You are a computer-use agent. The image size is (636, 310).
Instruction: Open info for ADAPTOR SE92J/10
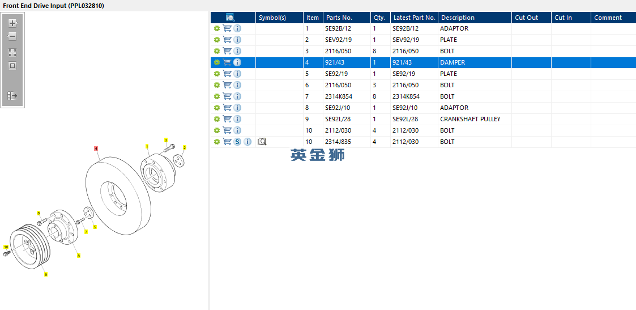pos(237,108)
